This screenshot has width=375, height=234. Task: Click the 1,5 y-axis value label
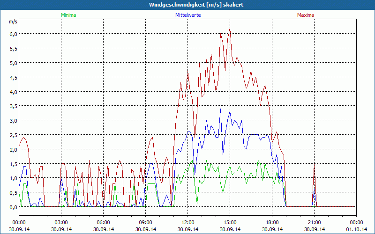[x=14, y=164]
